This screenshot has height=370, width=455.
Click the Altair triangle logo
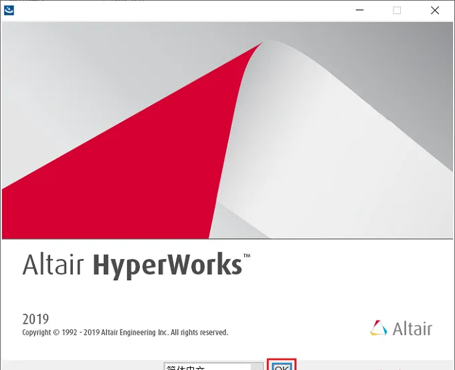tap(379, 328)
